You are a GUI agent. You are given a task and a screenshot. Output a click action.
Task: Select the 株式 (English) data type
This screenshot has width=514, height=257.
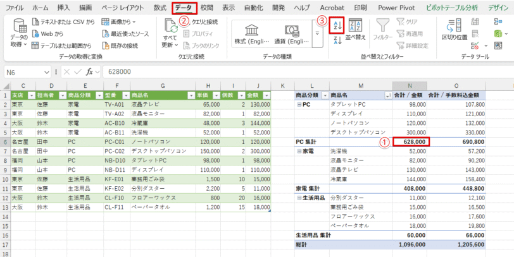(x=251, y=34)
